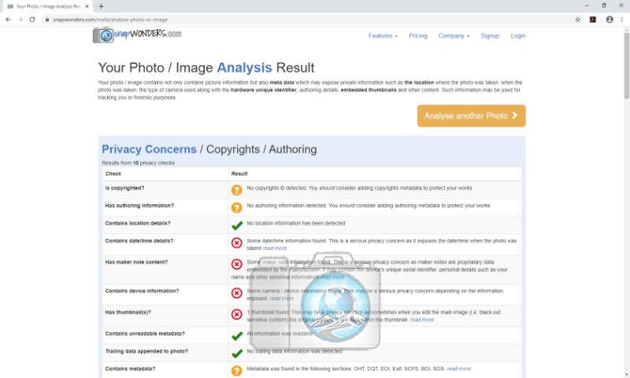Open the Chrome three-dot menu
The width and height of the screenshot is (630, 378).
tap(622, 19)
